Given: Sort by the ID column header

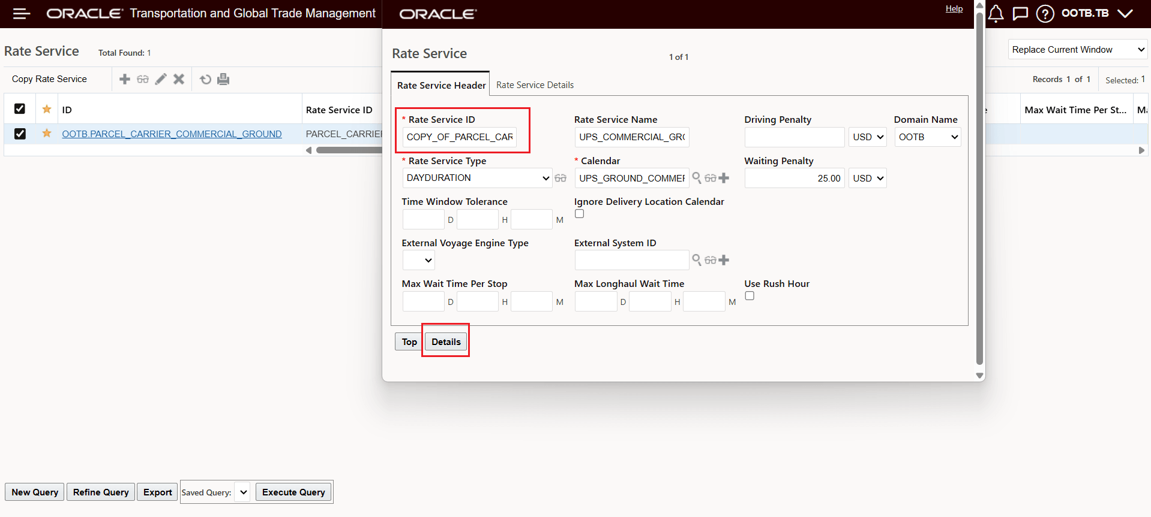Looking at the screenshot, I should [x=67, y=110].
